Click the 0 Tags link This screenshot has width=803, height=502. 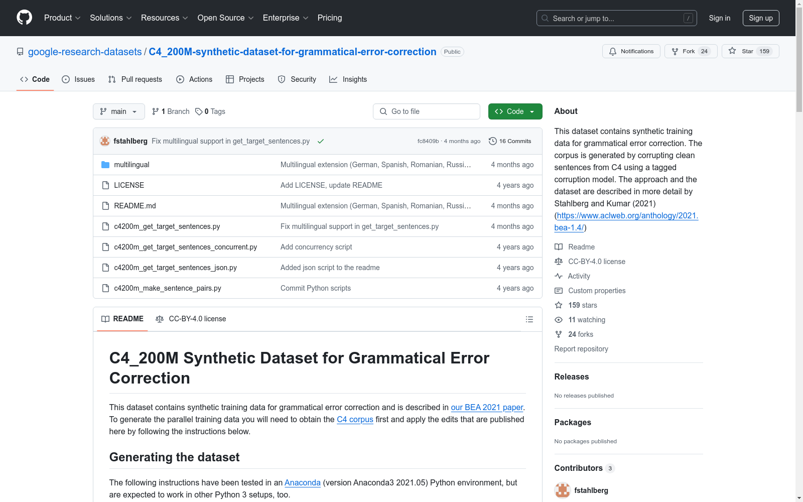point(210,111)
